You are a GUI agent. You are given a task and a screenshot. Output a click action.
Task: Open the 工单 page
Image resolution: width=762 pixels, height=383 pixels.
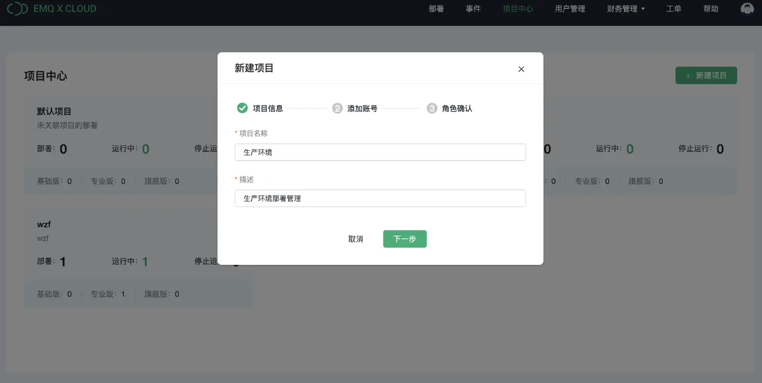pos(674,8)
